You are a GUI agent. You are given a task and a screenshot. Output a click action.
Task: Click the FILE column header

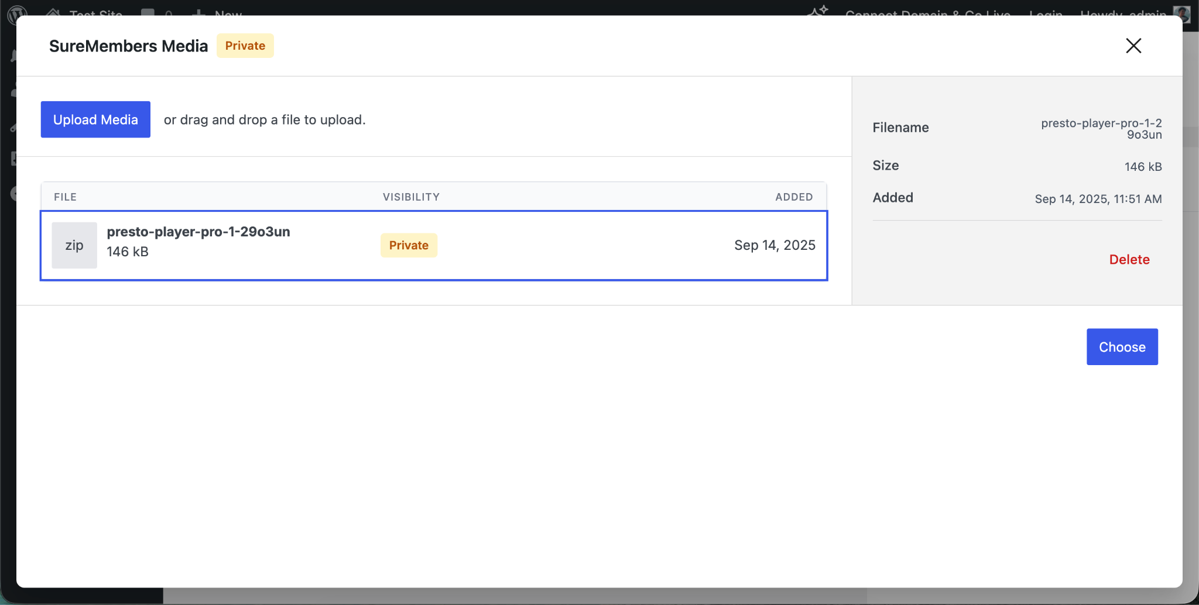pyautogui.click(x=66, y=197)
